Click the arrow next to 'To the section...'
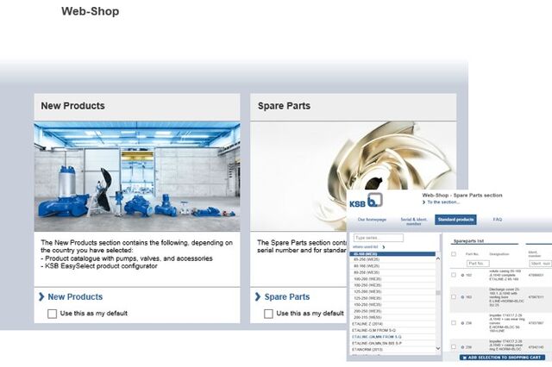The image size is (552, 367). click(x=423, y=202)
